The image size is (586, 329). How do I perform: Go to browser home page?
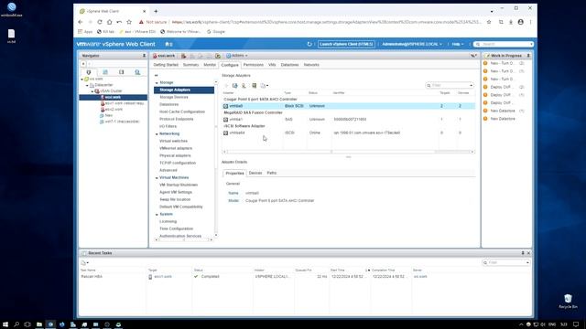click(x=110, y=22)
